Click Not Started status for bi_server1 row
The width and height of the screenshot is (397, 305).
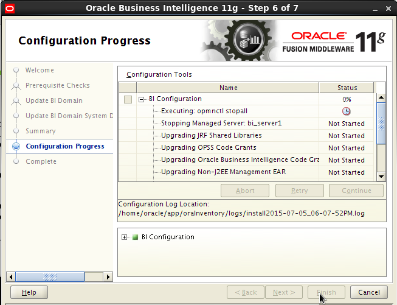coord(347,124)
